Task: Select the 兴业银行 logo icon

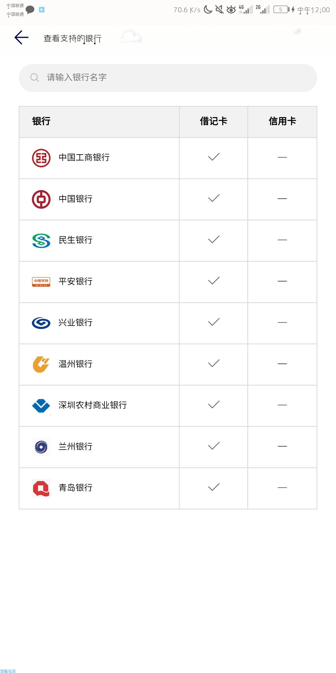Action: click(x=41, y=323)
